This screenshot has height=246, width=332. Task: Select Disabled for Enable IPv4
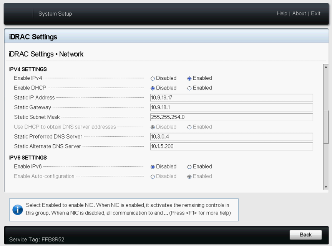[x=153, y=78]
